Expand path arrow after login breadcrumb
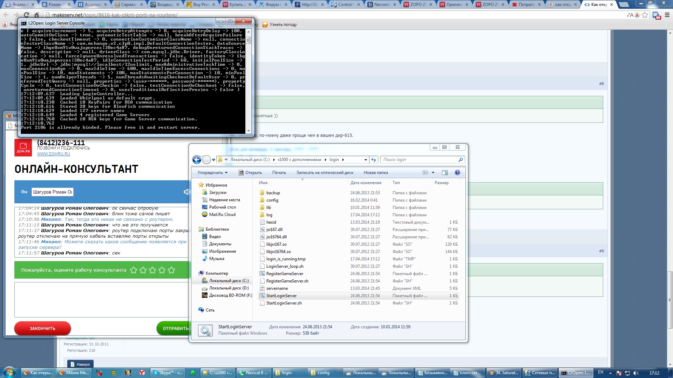 tap(343, 160)
